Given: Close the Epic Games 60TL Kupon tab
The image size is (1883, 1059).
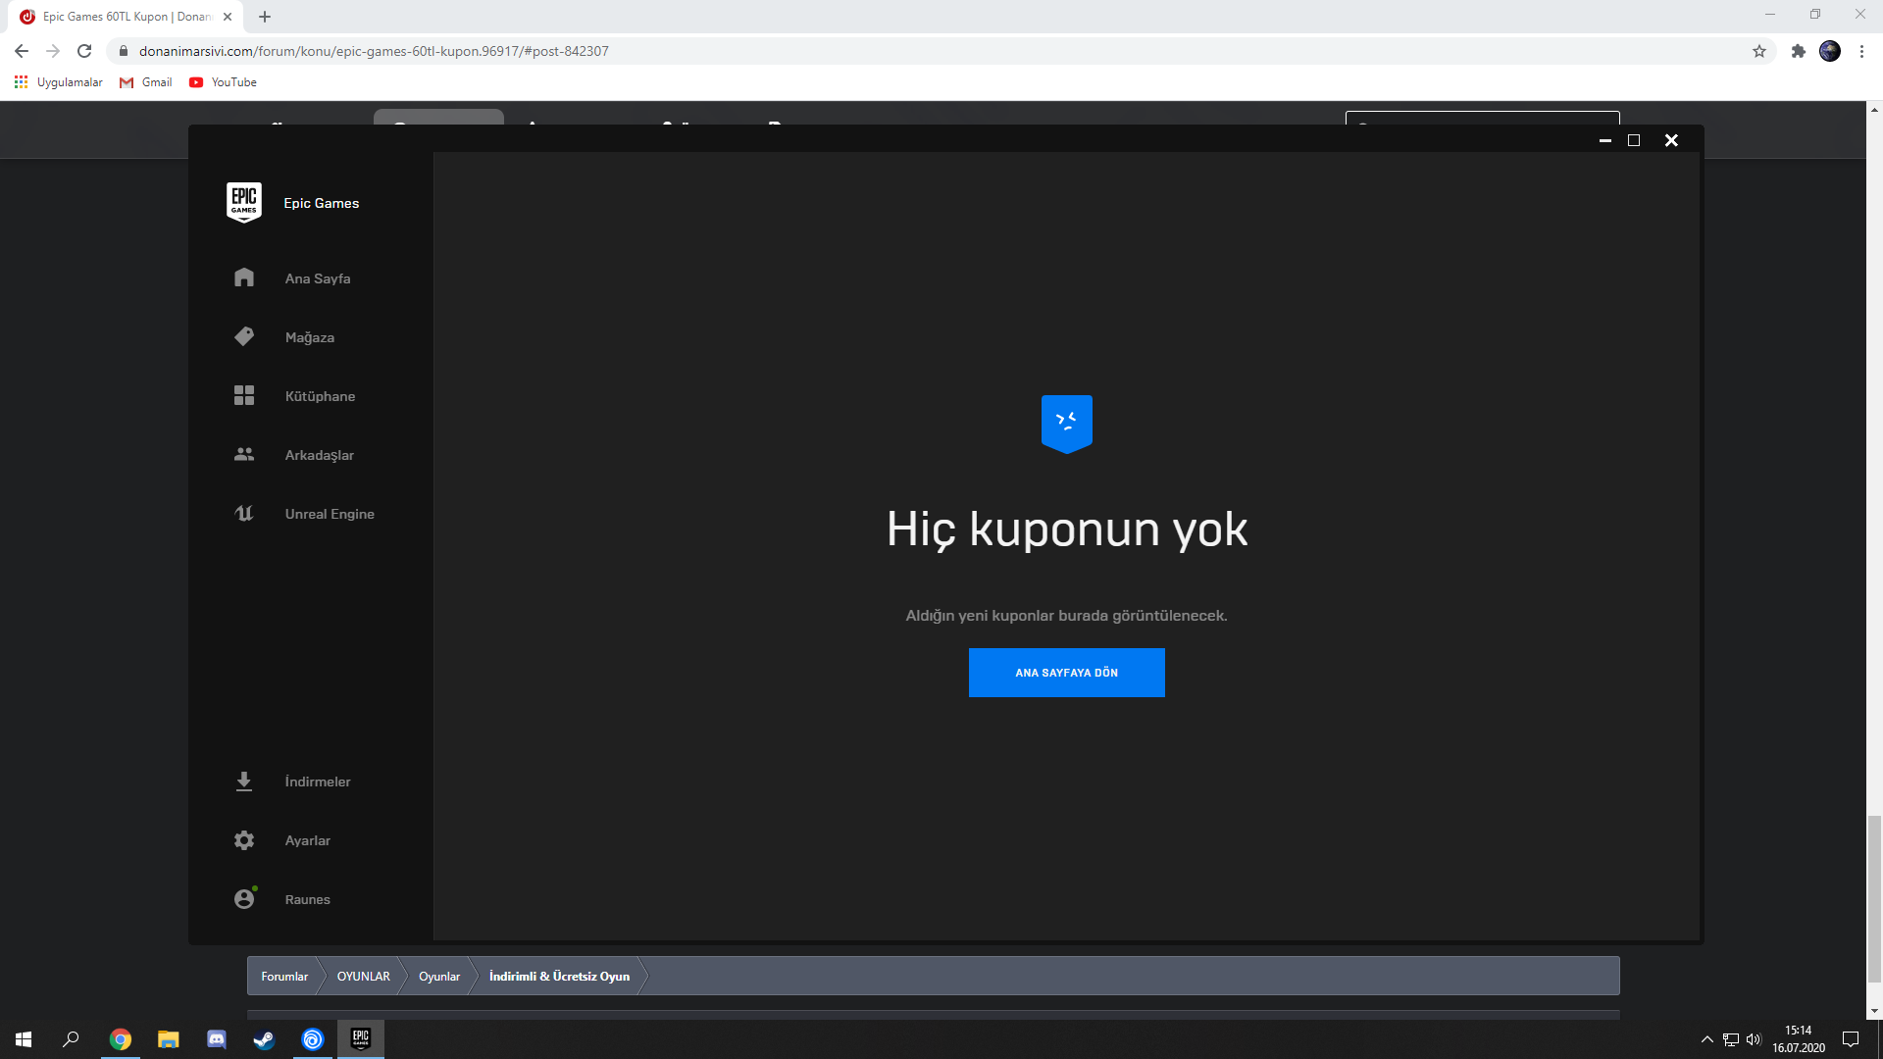Looking at the screenshot, I should point(228,17).
